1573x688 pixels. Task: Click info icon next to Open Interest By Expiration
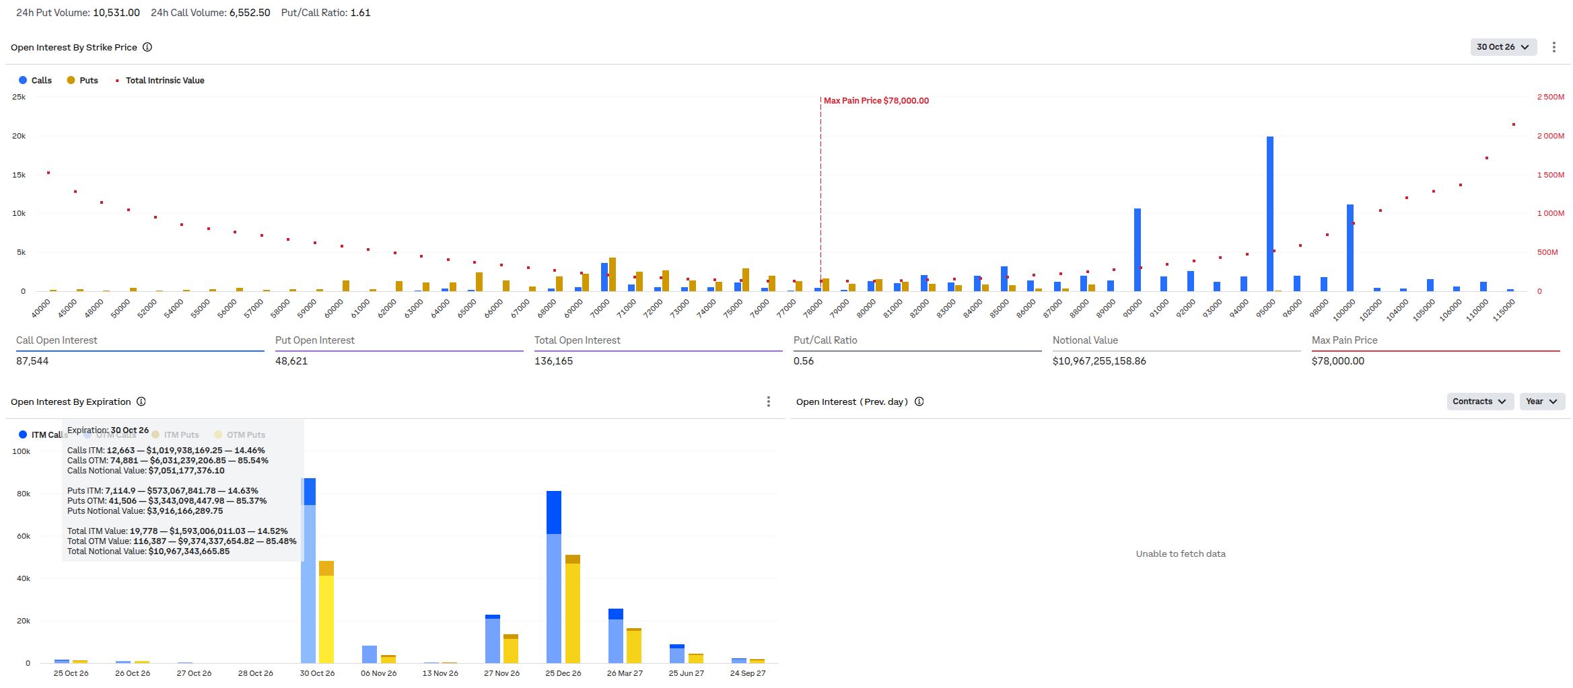(x=141, y=402)
